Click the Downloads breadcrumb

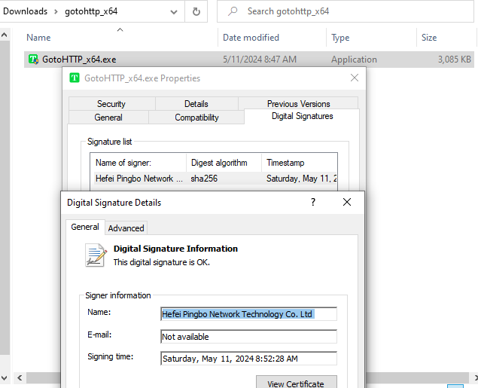(x=26, y=11)
